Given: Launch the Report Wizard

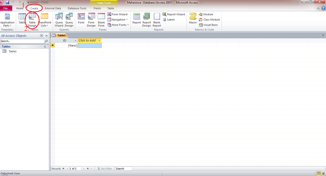Looking at the screenshot, I should coord(174,14).
